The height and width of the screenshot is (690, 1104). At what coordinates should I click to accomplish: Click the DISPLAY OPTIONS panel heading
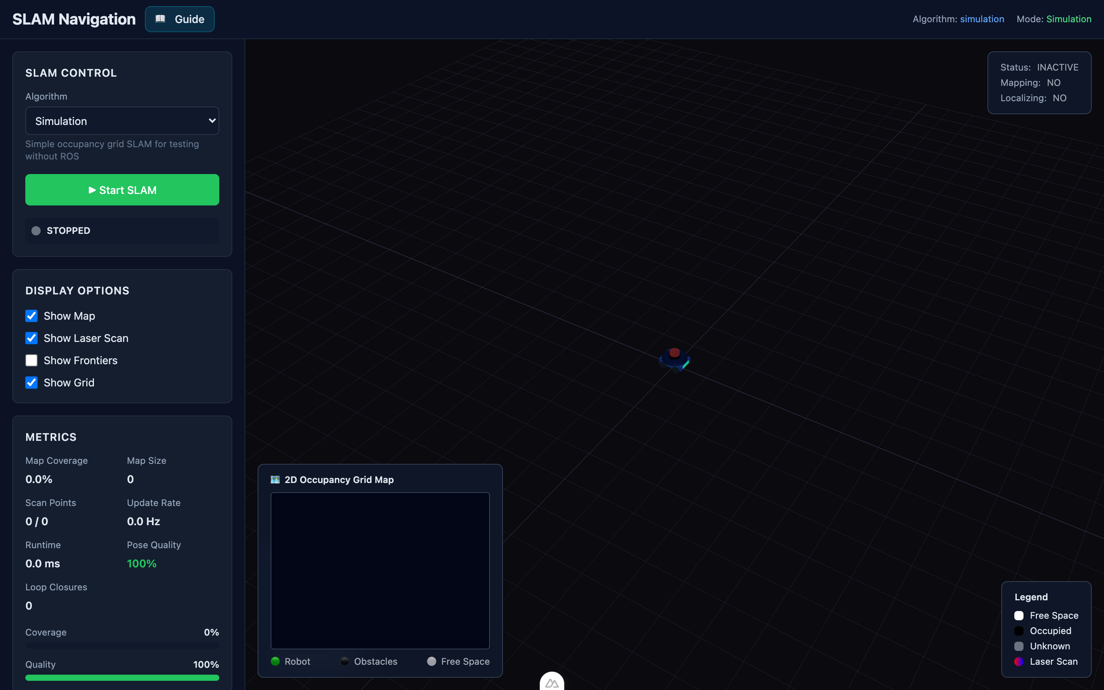tap(77, 291)
